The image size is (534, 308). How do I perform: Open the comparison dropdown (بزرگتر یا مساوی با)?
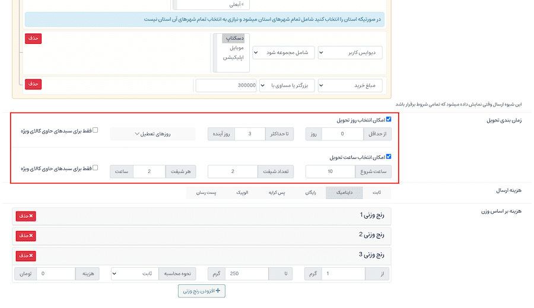(x=287, y=86)
